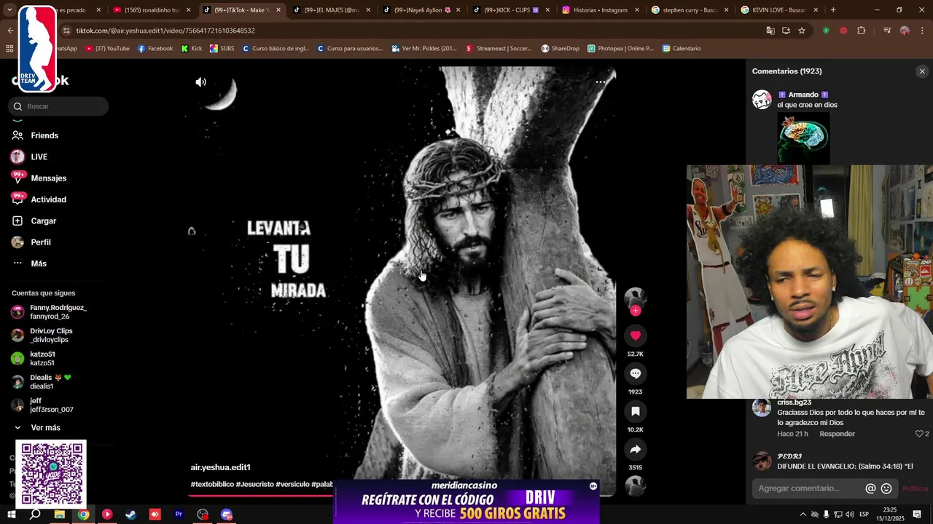Screen dimensions: 933x524
Task: Follow the creator with the red plus badge
Action: [x=636, y=311]
